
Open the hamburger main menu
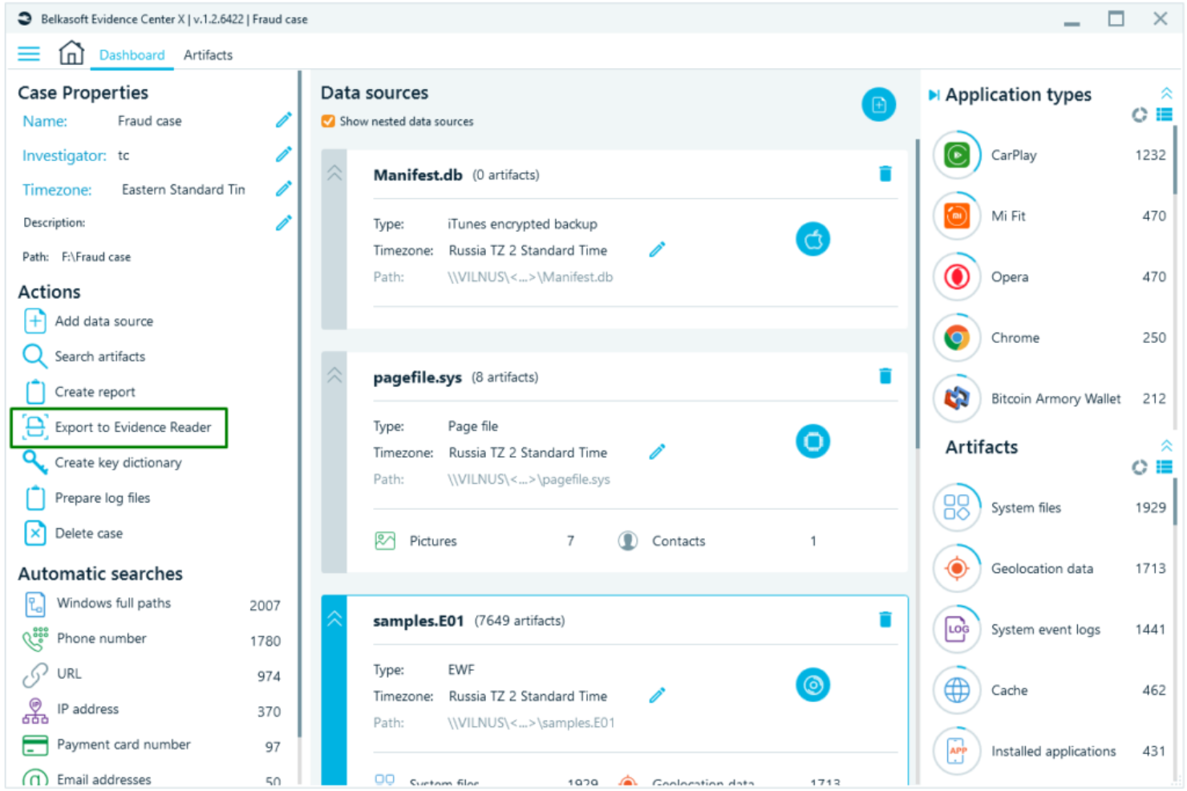29,54
